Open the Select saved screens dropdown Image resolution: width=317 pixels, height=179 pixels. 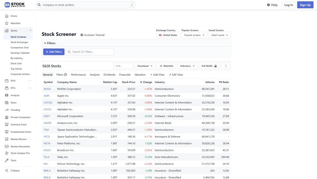[220, 35]
